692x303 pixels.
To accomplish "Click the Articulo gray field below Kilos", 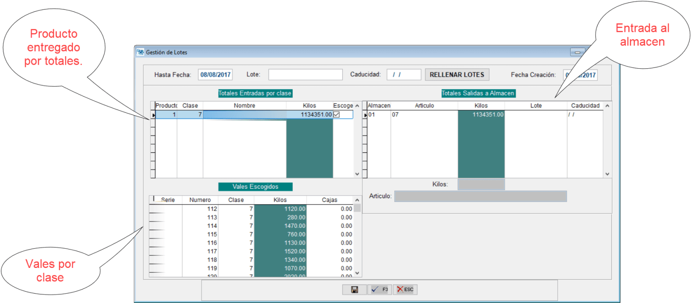I will [480, 196].
